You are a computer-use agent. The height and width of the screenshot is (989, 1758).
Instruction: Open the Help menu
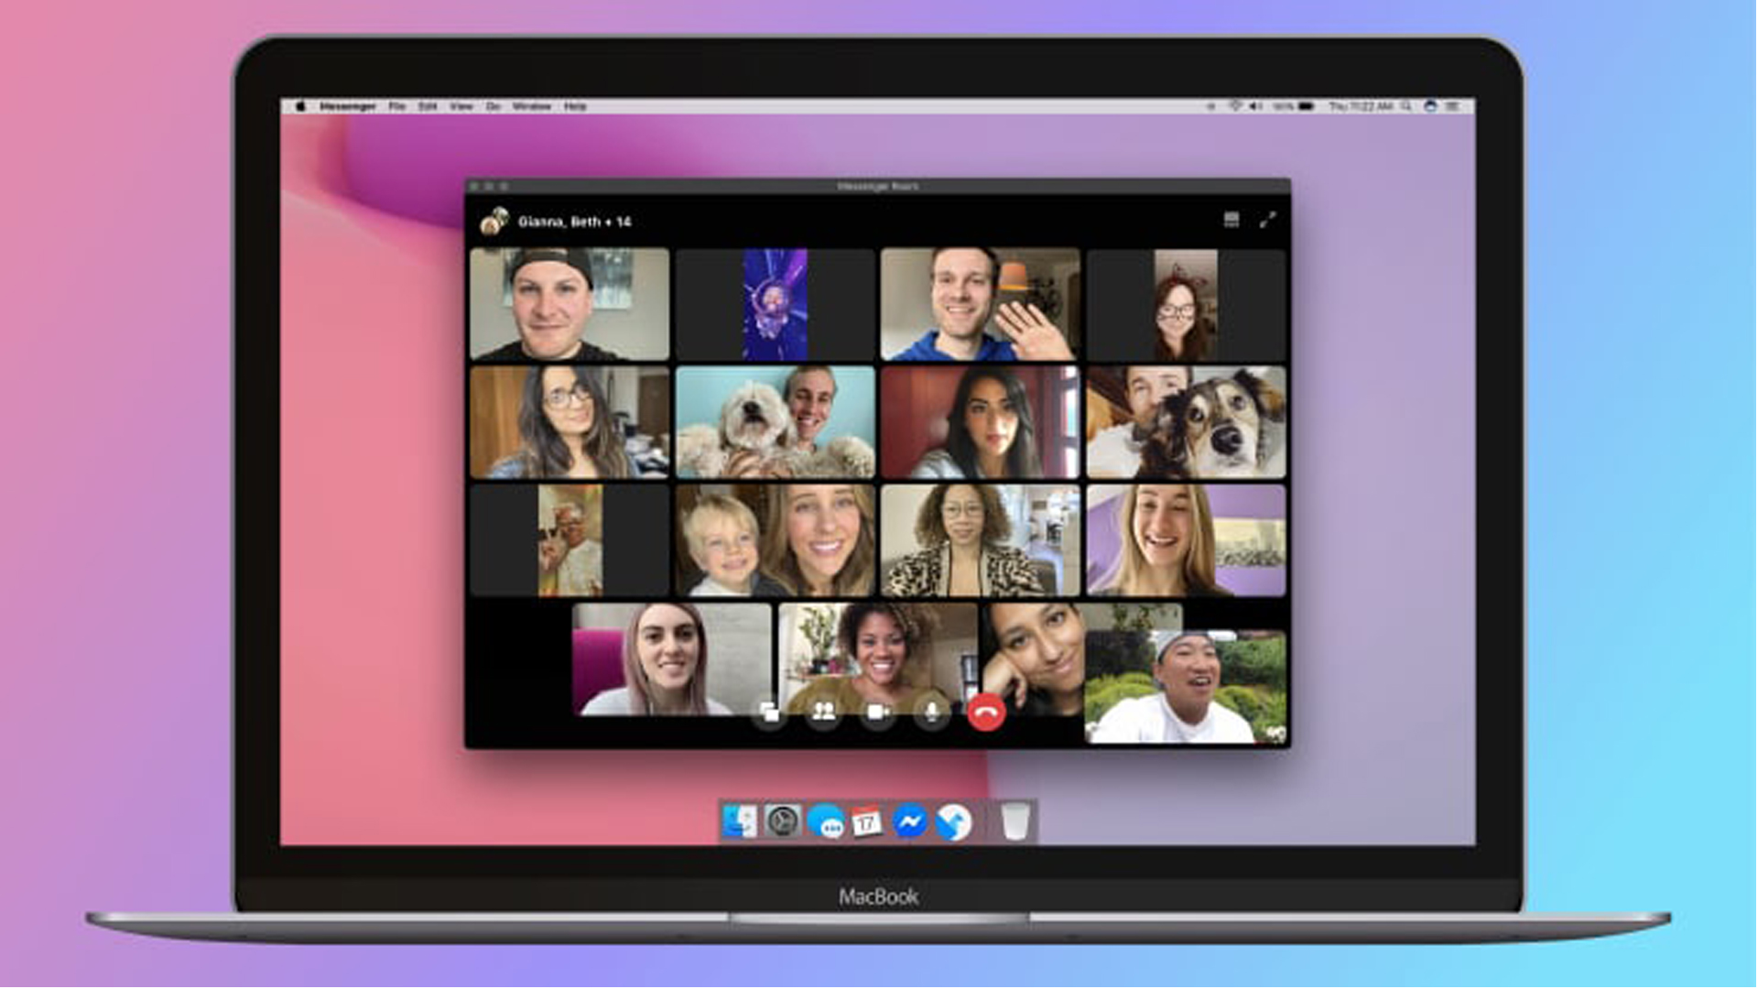575,107
